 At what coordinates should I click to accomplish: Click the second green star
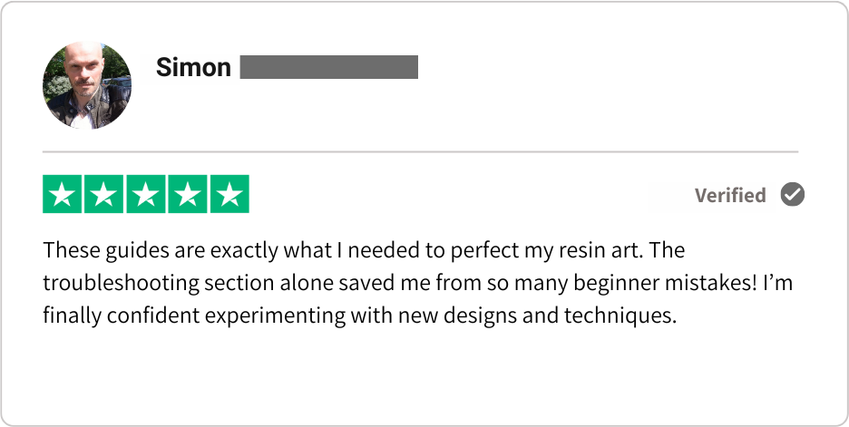[104, 194]
